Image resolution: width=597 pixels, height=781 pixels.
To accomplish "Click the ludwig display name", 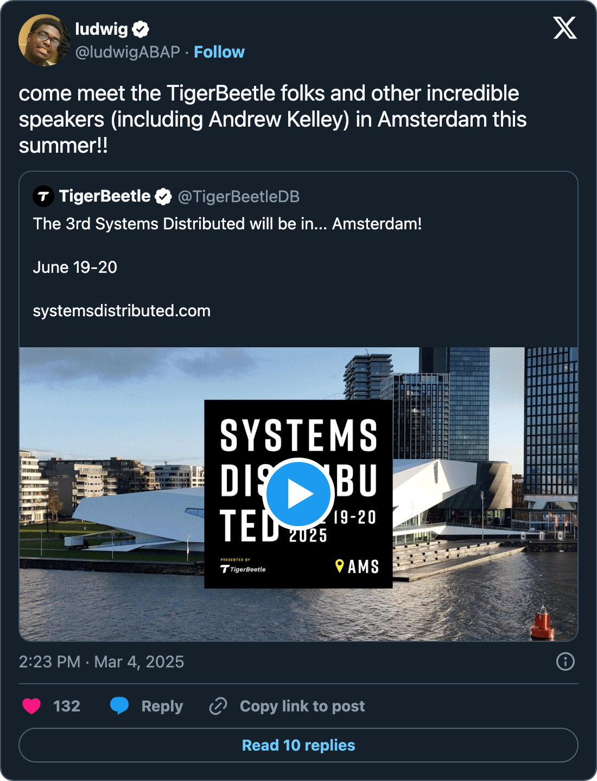I will coord(101,29).
